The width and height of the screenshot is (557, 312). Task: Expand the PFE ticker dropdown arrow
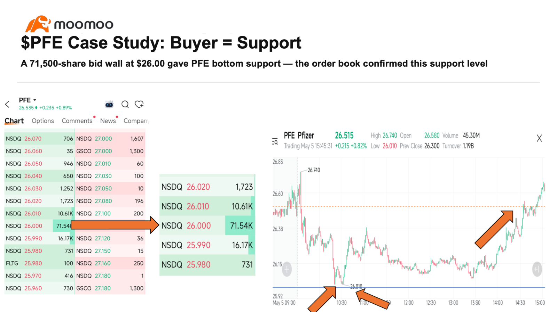pyautogui.click(x=35, y=100)
